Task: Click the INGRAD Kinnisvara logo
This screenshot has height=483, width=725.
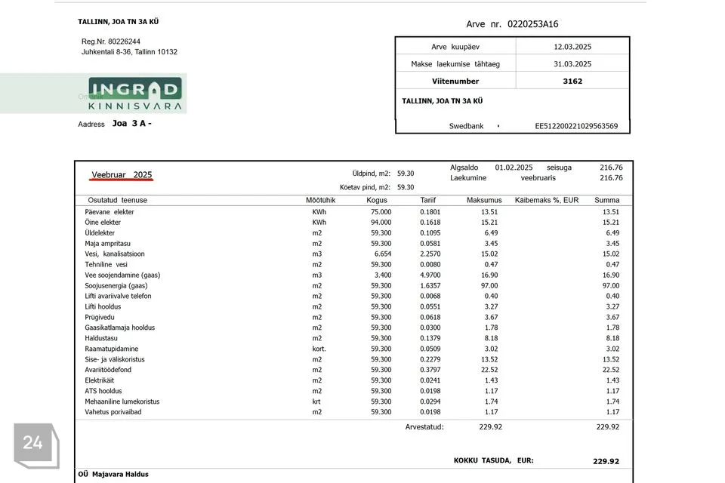Action: click(135, 94)
